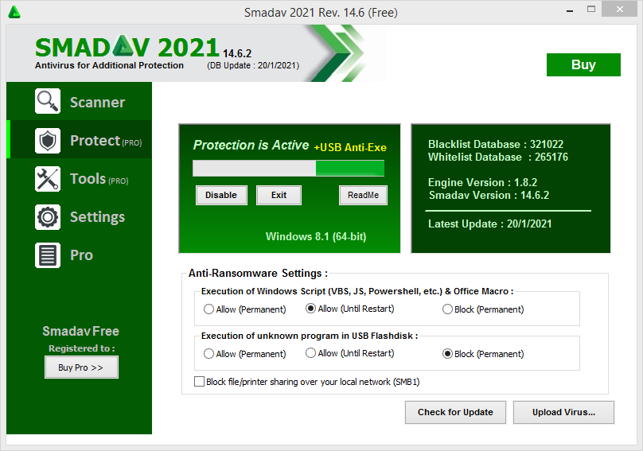
Task: Click 'Antivirus for Additional Protection' tagline
Action: tap(109, 65)
